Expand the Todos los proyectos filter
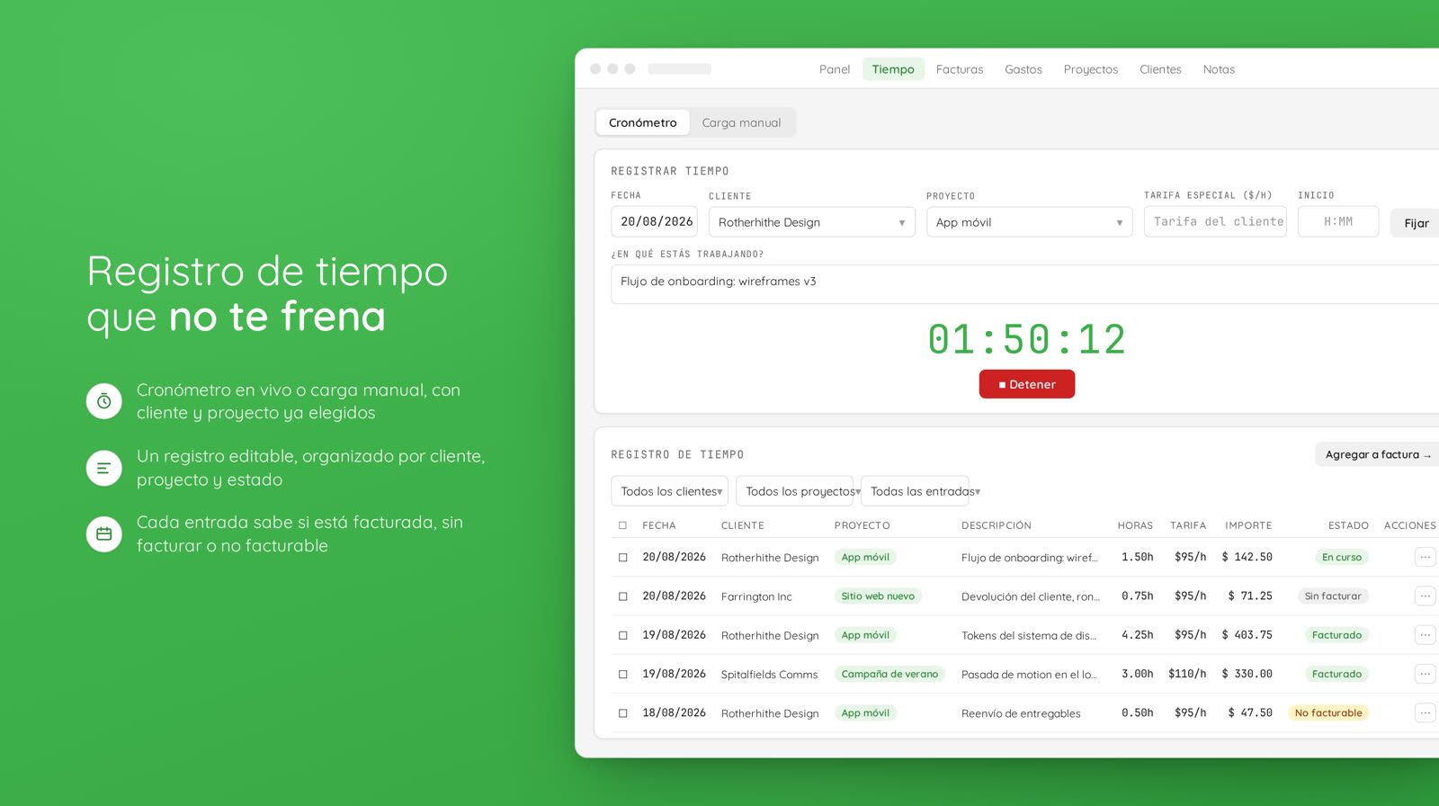Viewport: 1439px width, 806px height. (795, 491)
